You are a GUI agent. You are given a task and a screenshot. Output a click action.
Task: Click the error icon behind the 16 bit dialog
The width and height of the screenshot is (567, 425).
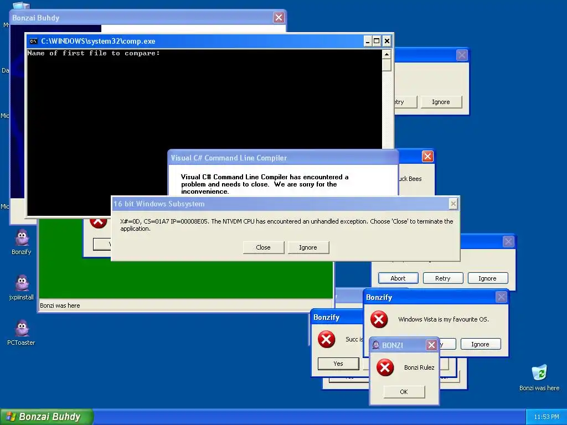98,222
